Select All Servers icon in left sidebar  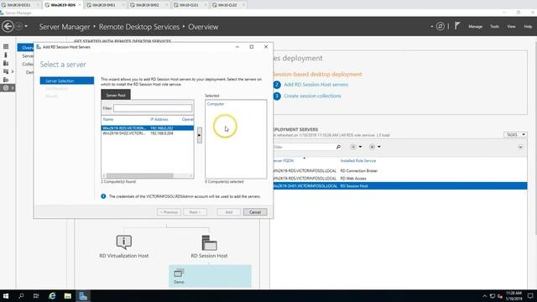6,63
